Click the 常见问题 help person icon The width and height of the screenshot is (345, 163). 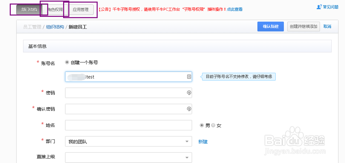pos(319,7)
